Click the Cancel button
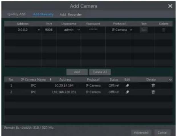176x136 pixels. click(x=162, y=133)
